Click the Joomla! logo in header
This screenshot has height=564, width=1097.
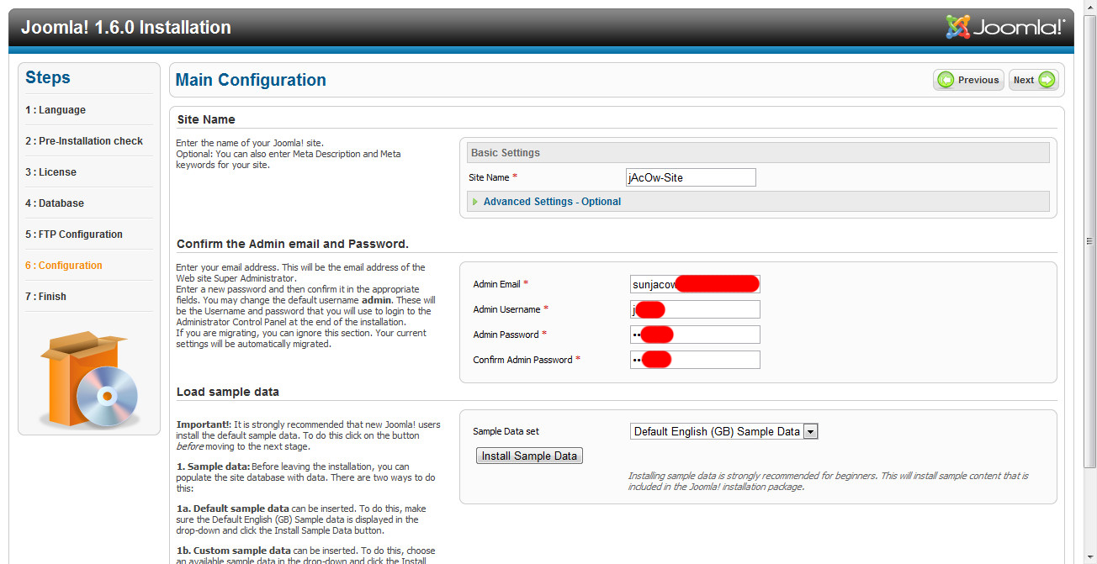coord(1005,27)
